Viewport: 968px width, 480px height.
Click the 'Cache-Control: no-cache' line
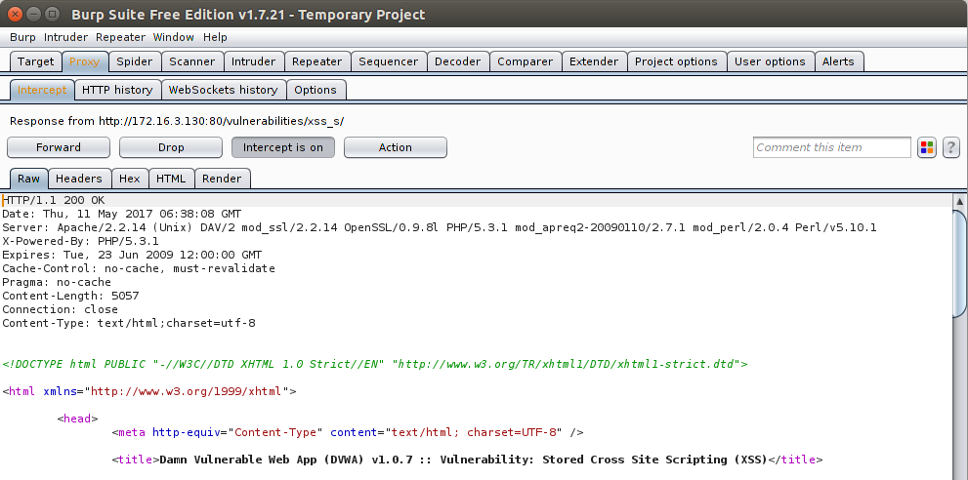(139, 268)
